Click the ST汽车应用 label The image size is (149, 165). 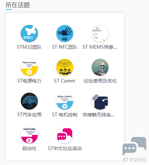29,115
